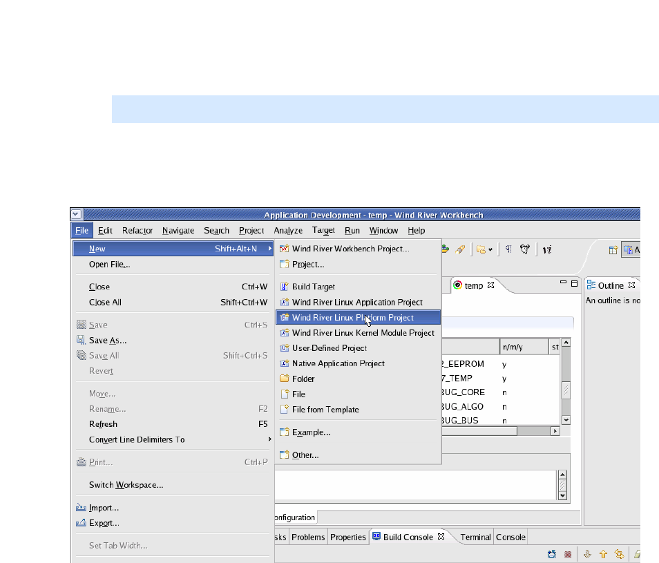Viewport: 659px width, 563px height.
Task: Open the File menu
Action: (82, 231)
